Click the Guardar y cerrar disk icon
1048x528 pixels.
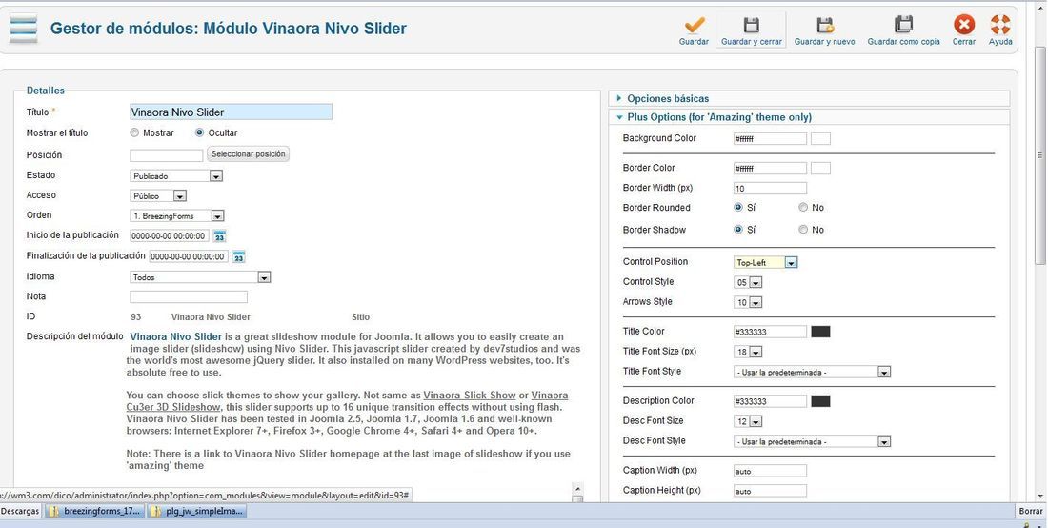752,26
